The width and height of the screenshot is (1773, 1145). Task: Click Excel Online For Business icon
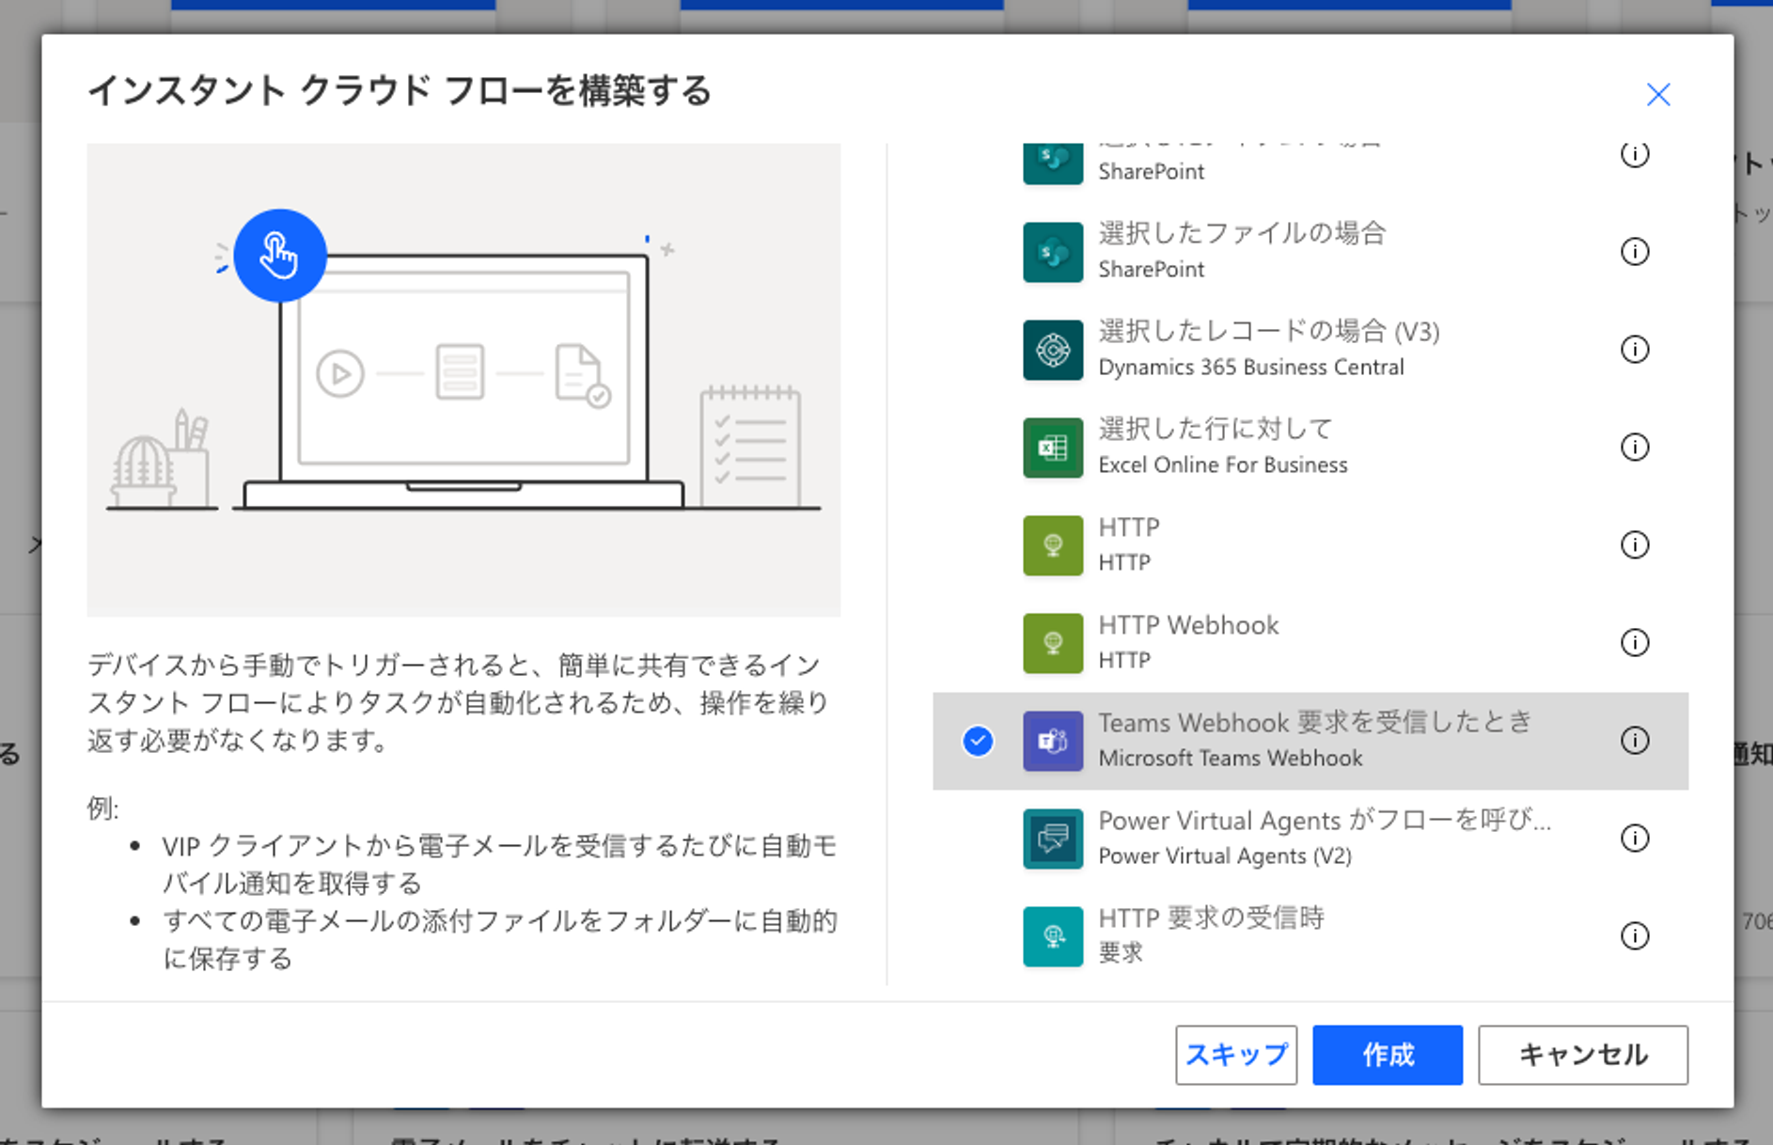(1053, 447)
